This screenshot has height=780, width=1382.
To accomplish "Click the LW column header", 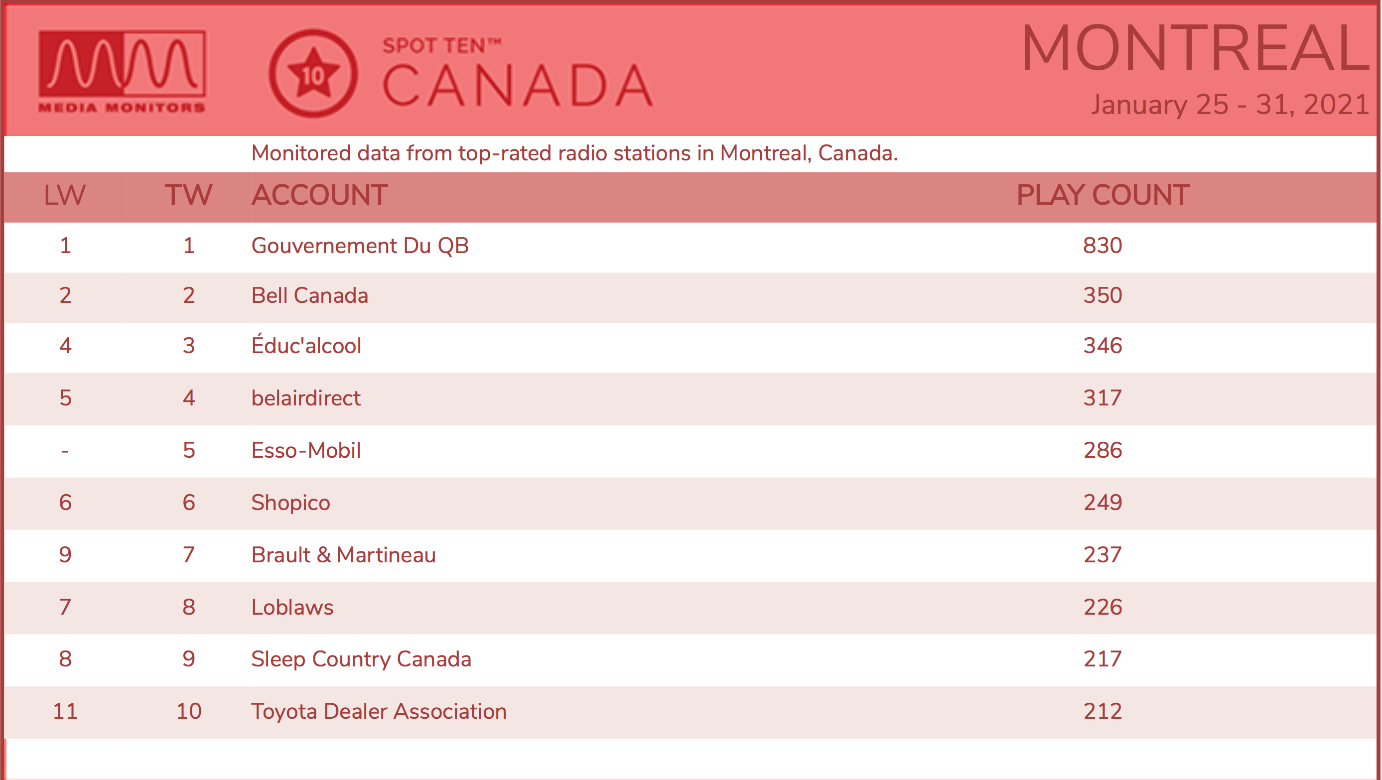I will [64, 195].
